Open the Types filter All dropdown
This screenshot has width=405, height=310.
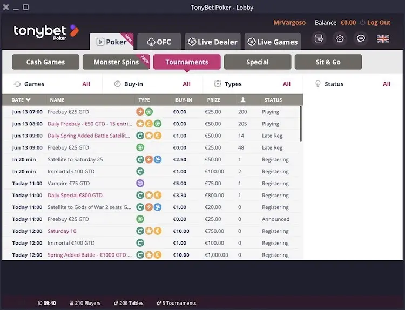[x=286, y=84]
